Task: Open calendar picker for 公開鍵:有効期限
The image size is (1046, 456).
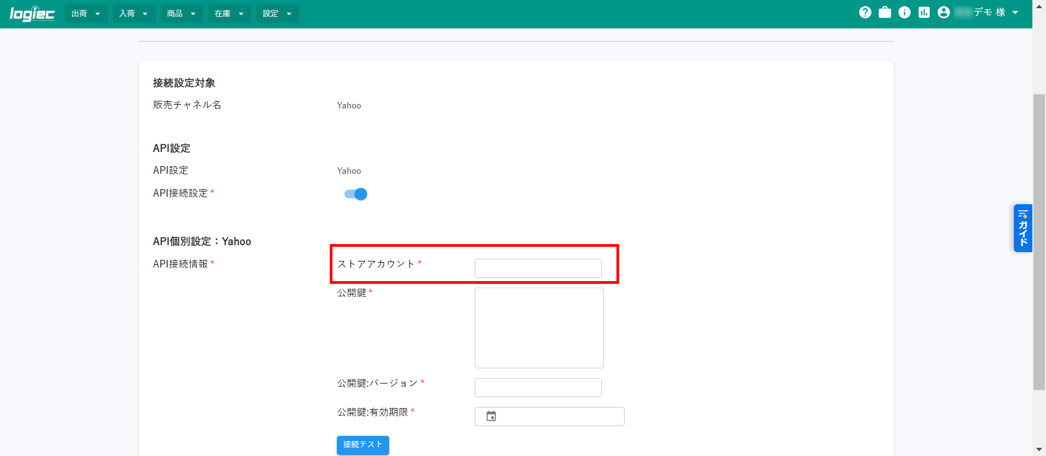Action: (491, 416)
